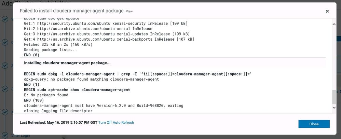Open the View link beside the error title
The width and height of the screenshot is (341, 139).
tap(129, 11)
